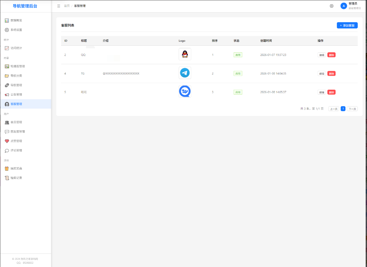This screenshot has height=267, width=367.
Task: Select the 轮播图管理 picture icon
Action: click(x=7, y=66)
